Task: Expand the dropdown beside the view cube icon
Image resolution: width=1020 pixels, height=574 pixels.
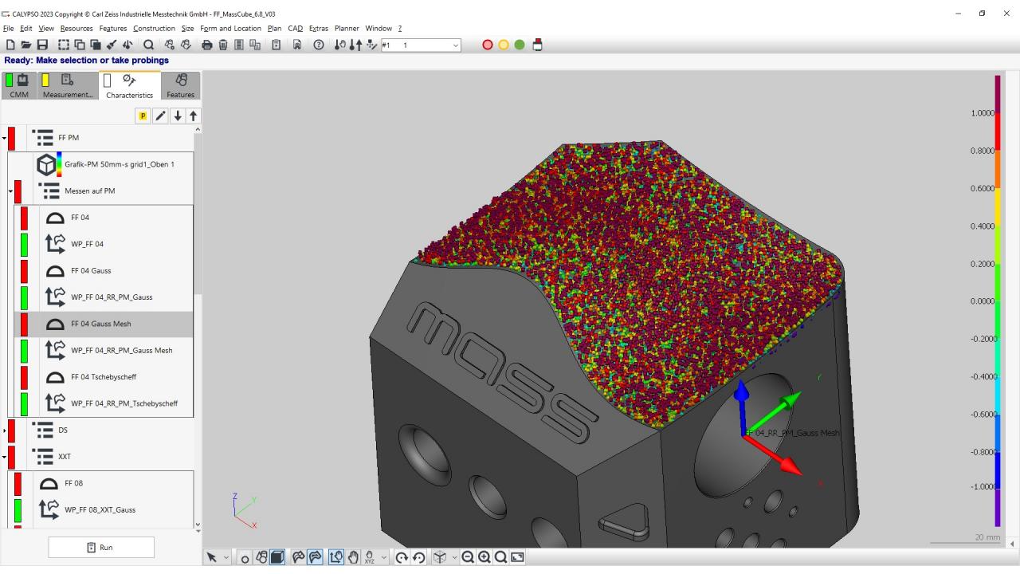Action: coord(456,556)
